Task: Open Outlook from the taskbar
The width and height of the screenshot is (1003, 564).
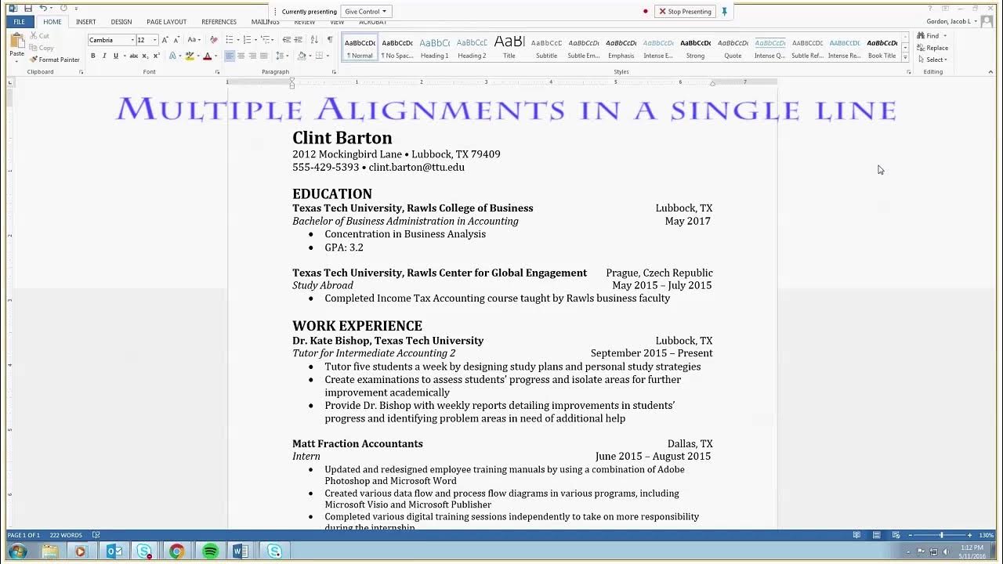Action: coord(114,551)
